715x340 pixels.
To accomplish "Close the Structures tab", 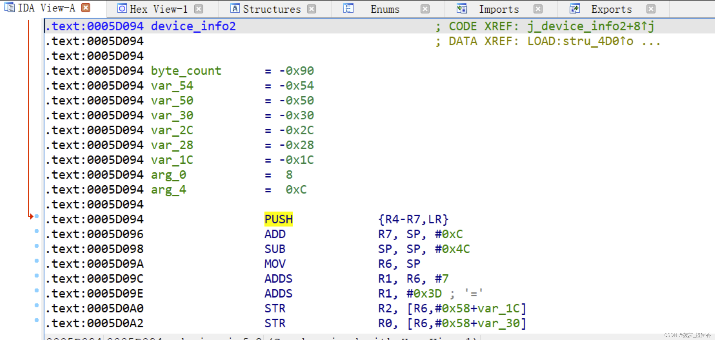I will (x=311, y=9).
